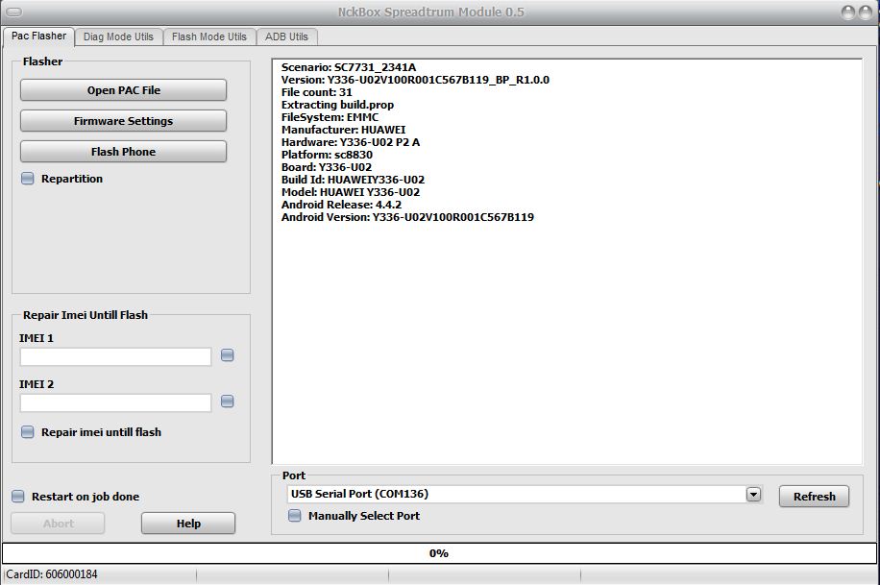Tick the checkbox beside IMEI 1 field
The image size is (880, 585).
tap(228, 355)
